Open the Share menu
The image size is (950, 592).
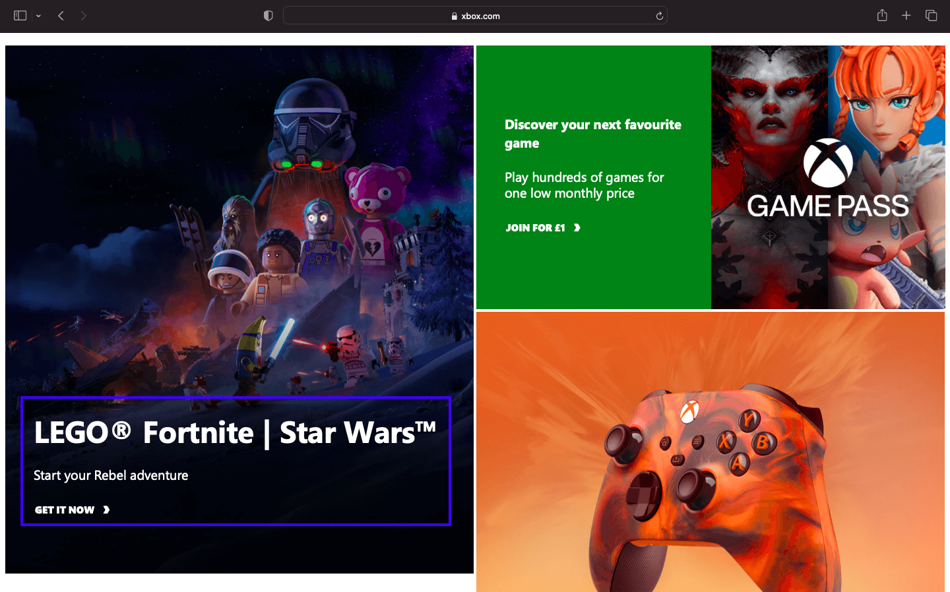[882, 15]
